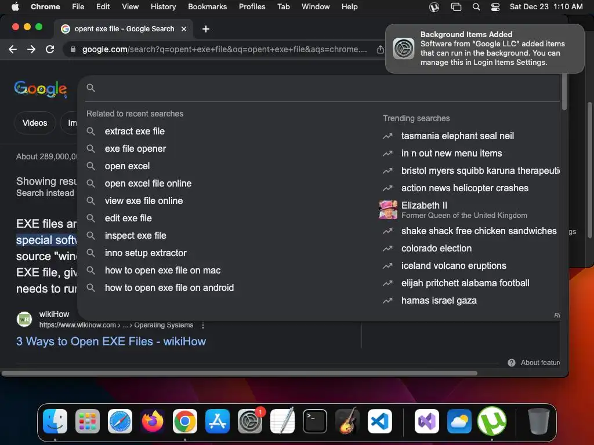The width and height of the screenshot is (594, 445).
Task: Click Background Items Added notification
Action: click(484, 49)
